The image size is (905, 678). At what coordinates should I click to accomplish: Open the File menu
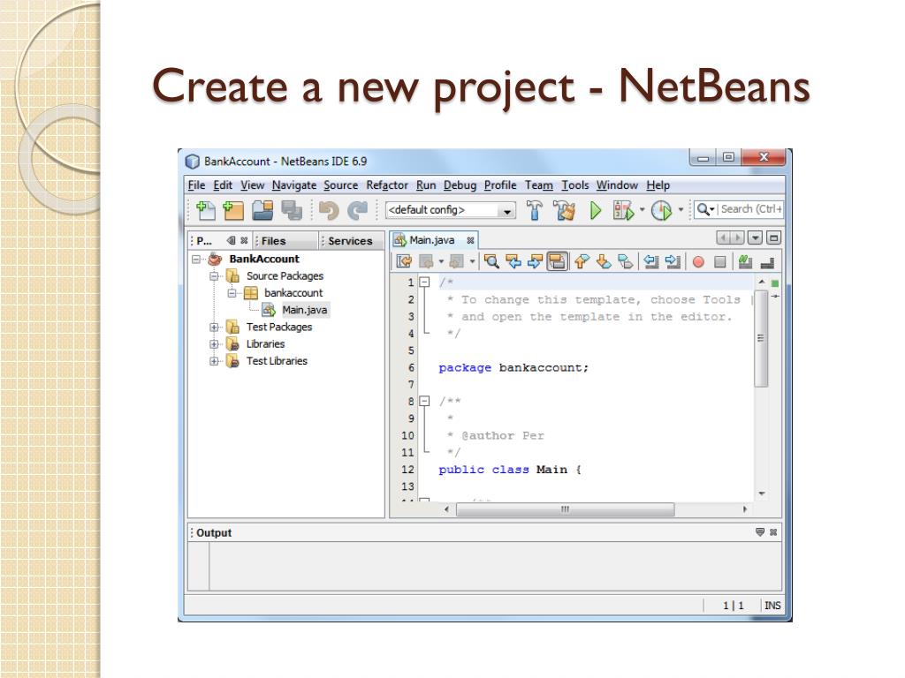(196, 185)
